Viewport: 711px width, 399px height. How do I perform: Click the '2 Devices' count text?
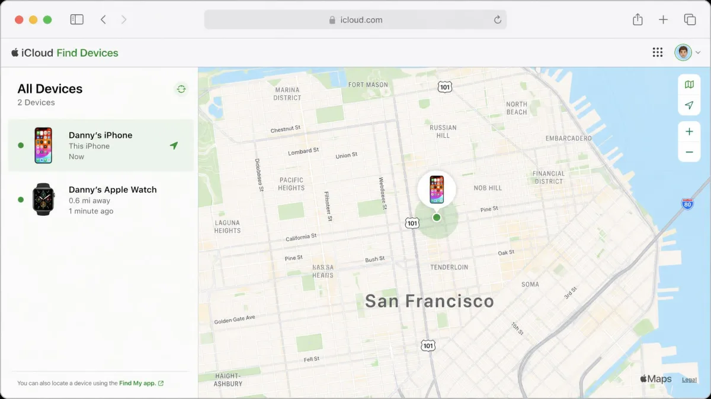[x=36, y=102]
